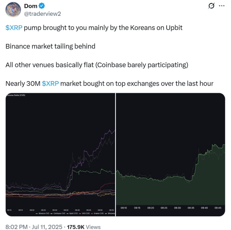
Task: Click the blue verified badge next to Dom
Action: point(42,6)
